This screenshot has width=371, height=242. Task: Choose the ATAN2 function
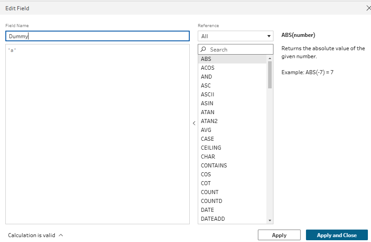click(x=209, y=121)
